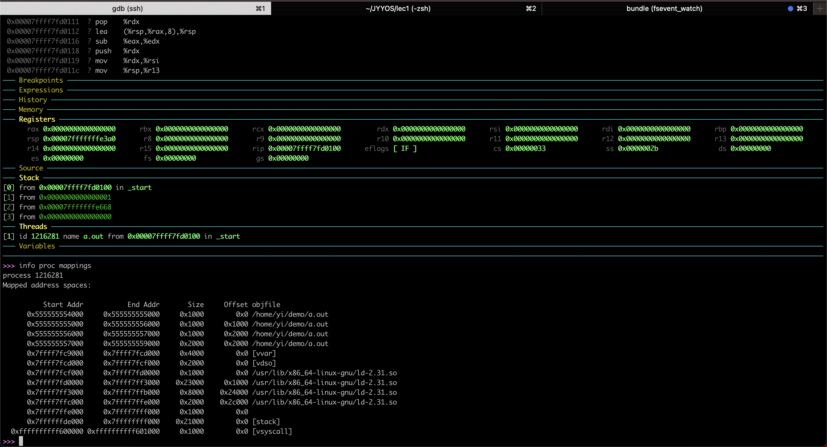
Task: Open a new terminal tab with plus button
Action: (820, 8)
